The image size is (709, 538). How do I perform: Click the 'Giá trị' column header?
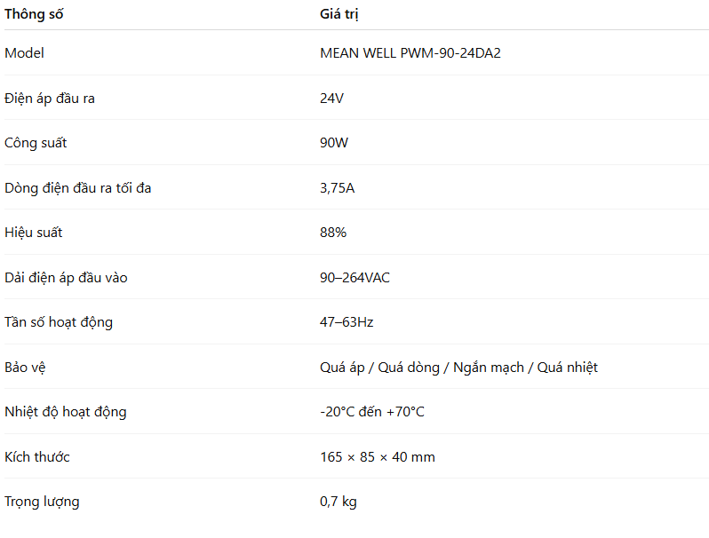tap(339, 14)
